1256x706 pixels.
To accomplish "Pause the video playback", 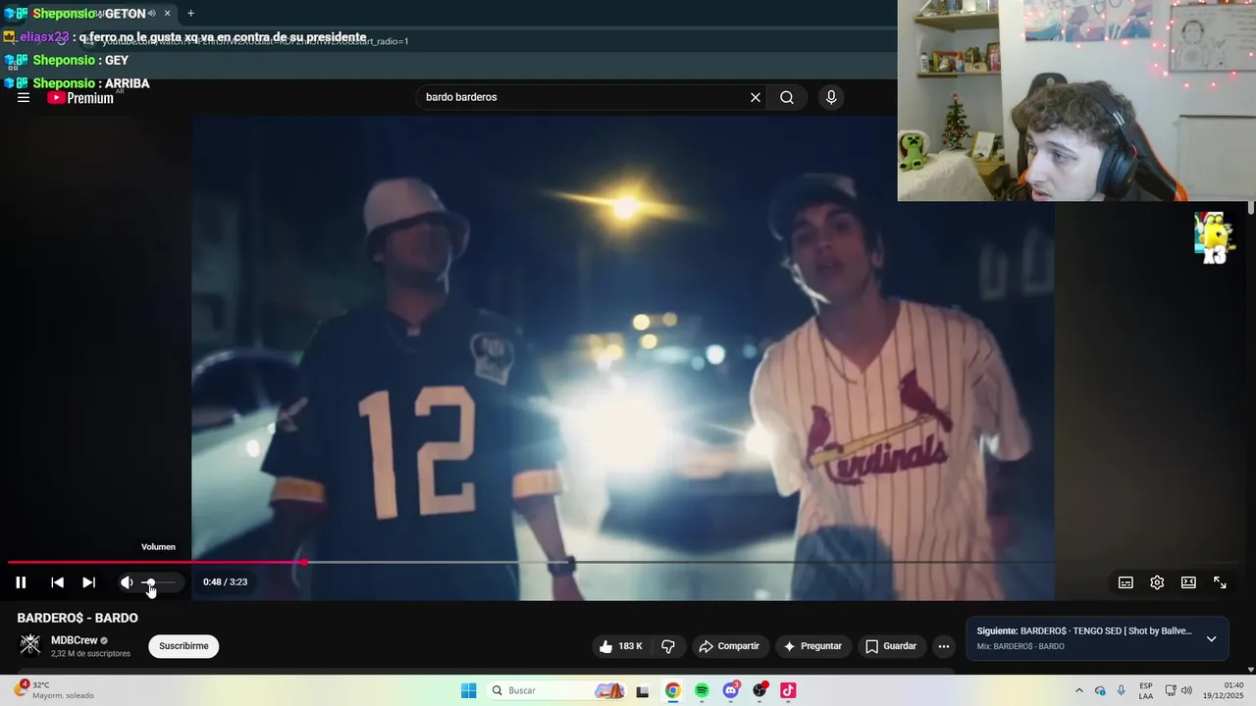I will 21,582.
